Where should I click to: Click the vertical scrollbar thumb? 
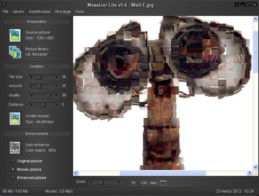point(256,52)
